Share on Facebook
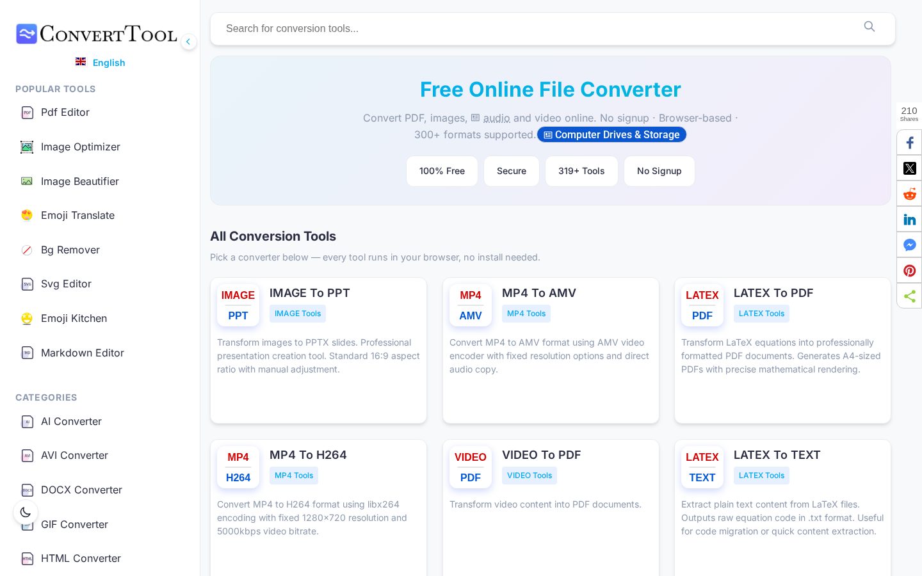 coord(909,143)
